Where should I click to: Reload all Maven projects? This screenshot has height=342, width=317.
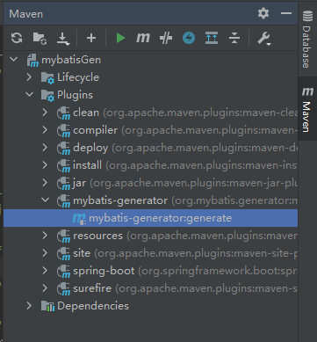(17, 38)
